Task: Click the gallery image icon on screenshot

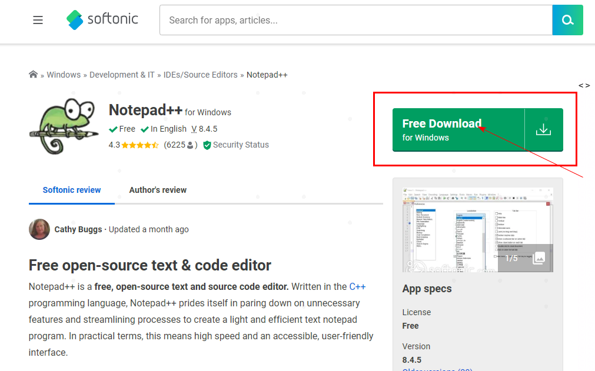Action: [x=539, y=258]
